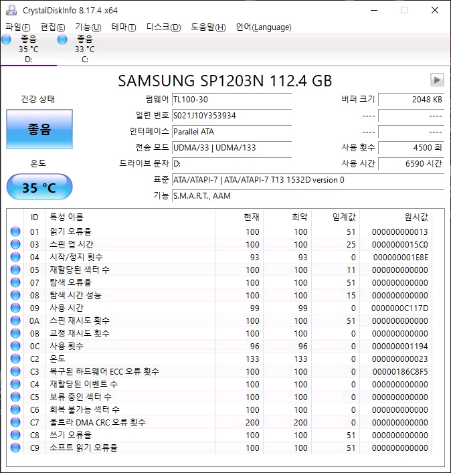Click the 인터페이스 field showing Parallel ATA

click(232, 132)
